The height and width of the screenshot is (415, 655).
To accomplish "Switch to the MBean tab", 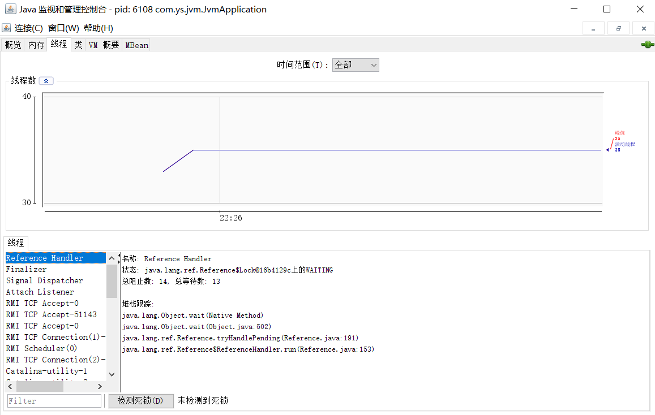I will coord(136,45).
